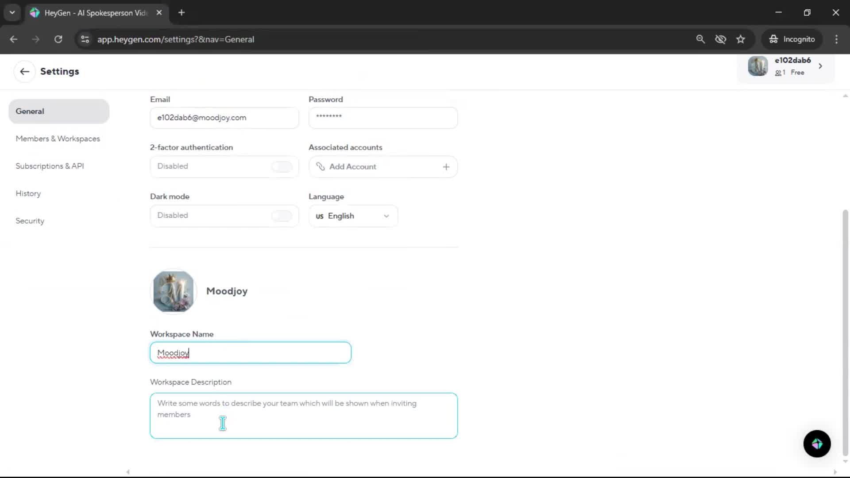Open the Security settings page
Image resolution: width=850 pixels, height=478 pixels.
click(30, 221)
